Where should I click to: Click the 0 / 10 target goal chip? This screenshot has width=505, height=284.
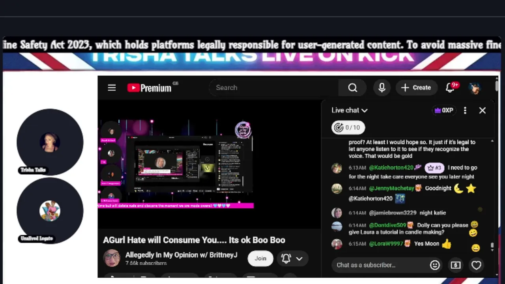[348, 127]
